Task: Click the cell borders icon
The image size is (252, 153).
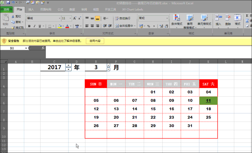Action: coord(50,26)
